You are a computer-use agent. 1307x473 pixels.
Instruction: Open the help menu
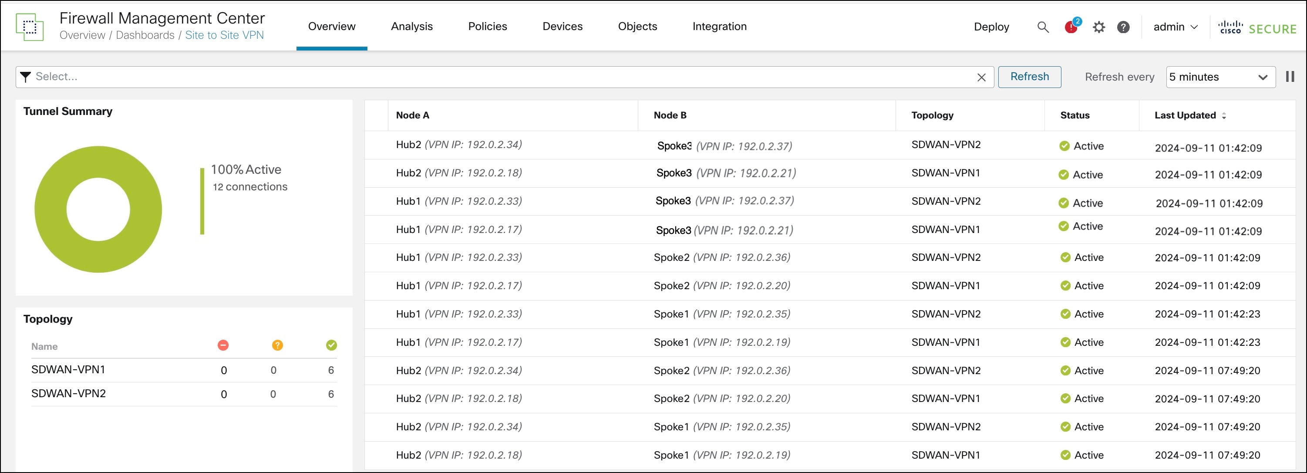[x=1124, y=27]
